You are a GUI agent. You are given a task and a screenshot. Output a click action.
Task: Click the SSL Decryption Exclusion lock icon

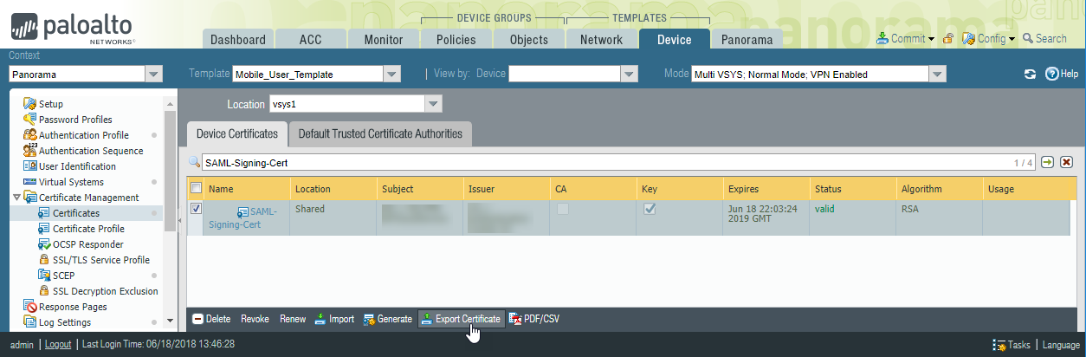pos(44,291)
